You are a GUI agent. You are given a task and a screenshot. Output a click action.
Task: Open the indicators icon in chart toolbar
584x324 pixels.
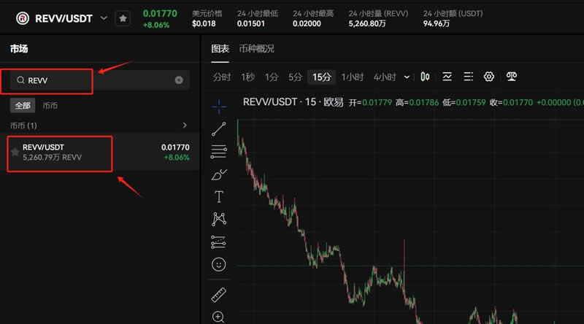447,77
